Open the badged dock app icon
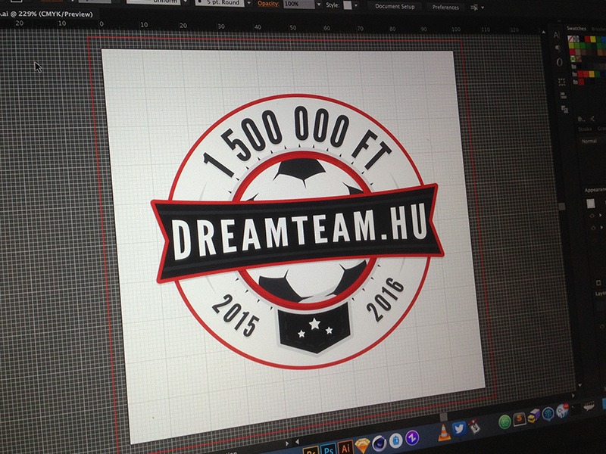Screen dimensions: 606x454 click(562, 411)
